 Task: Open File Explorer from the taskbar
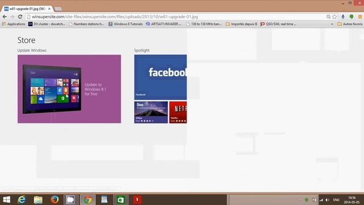click(38, 199)
